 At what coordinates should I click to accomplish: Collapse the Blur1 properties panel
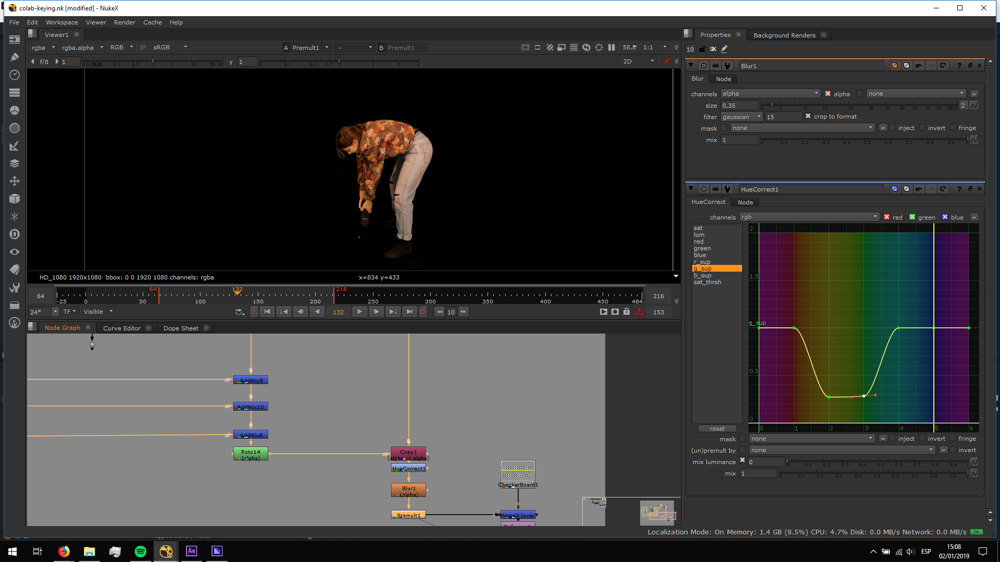tap(691, 66)
